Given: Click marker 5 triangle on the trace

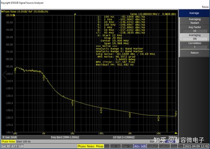Looking at the screenshot, I should pyautogui.click(x=130, y=114).
